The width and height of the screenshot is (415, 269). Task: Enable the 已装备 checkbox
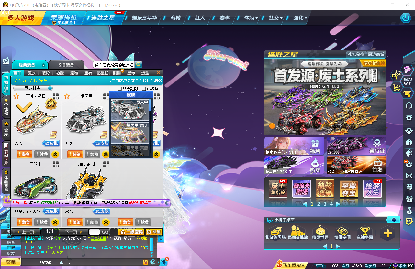[144, 89]
